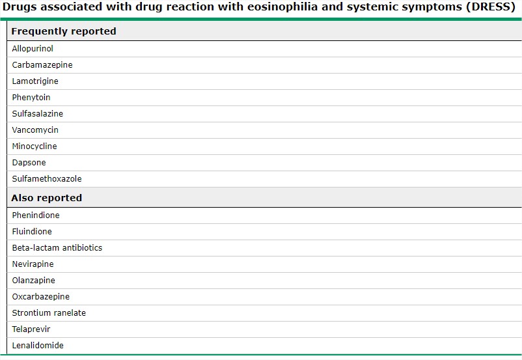Select the Allopurinol row
Viewport: 522px width, 360px height.
pyautogui.click(x=33, y=49)
